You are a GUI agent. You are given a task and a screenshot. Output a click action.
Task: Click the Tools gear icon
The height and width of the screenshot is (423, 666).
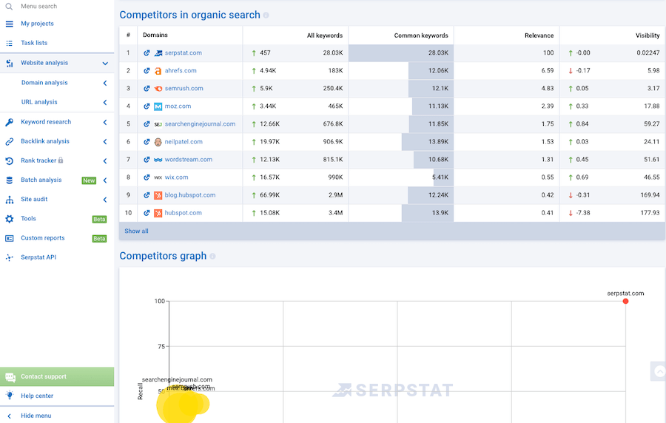10,219
